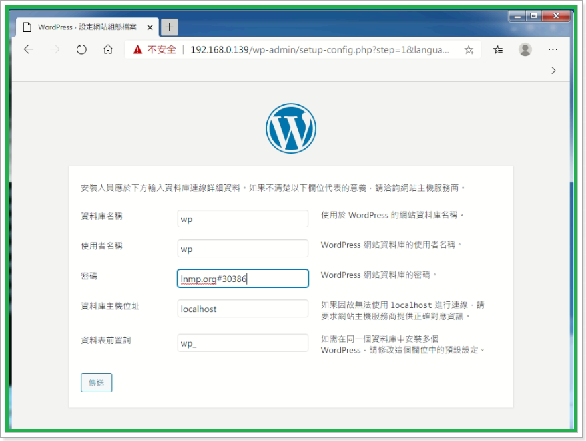Image resolution: width=586 pixels, height=441 pixels.
Task: Focus the 資料表前置詞 wp_ field
Action: point(243,343)
